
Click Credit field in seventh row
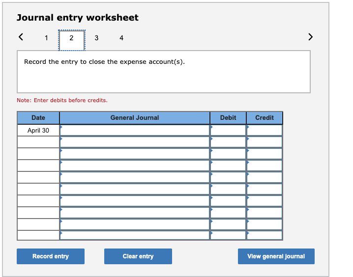(x=265, y=201)
